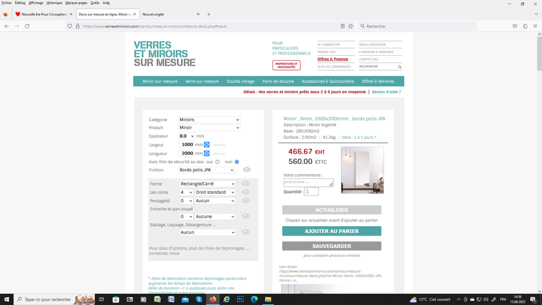Expand the Epaisseur thickness dropdown
This screenshot has width=542, height=305.
pos(187,136)
